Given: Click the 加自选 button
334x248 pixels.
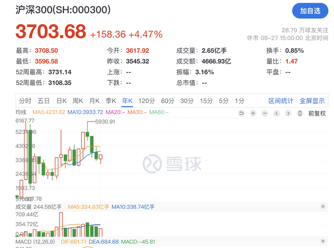Looking at the screenshot, I should pos(310,11).
